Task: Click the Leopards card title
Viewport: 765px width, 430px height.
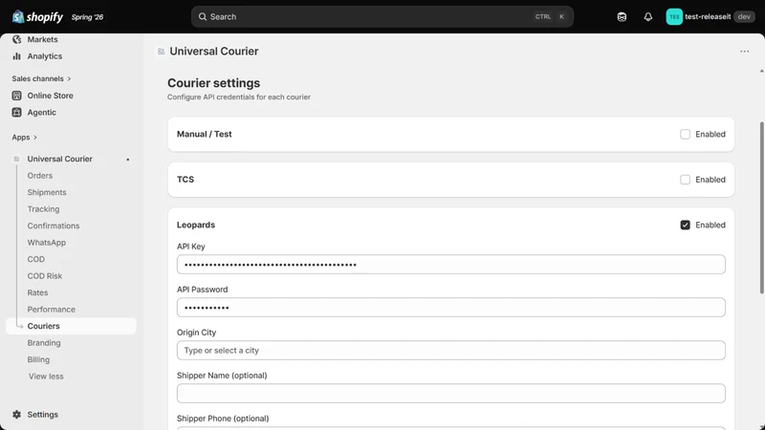Action: coord(196,225)
